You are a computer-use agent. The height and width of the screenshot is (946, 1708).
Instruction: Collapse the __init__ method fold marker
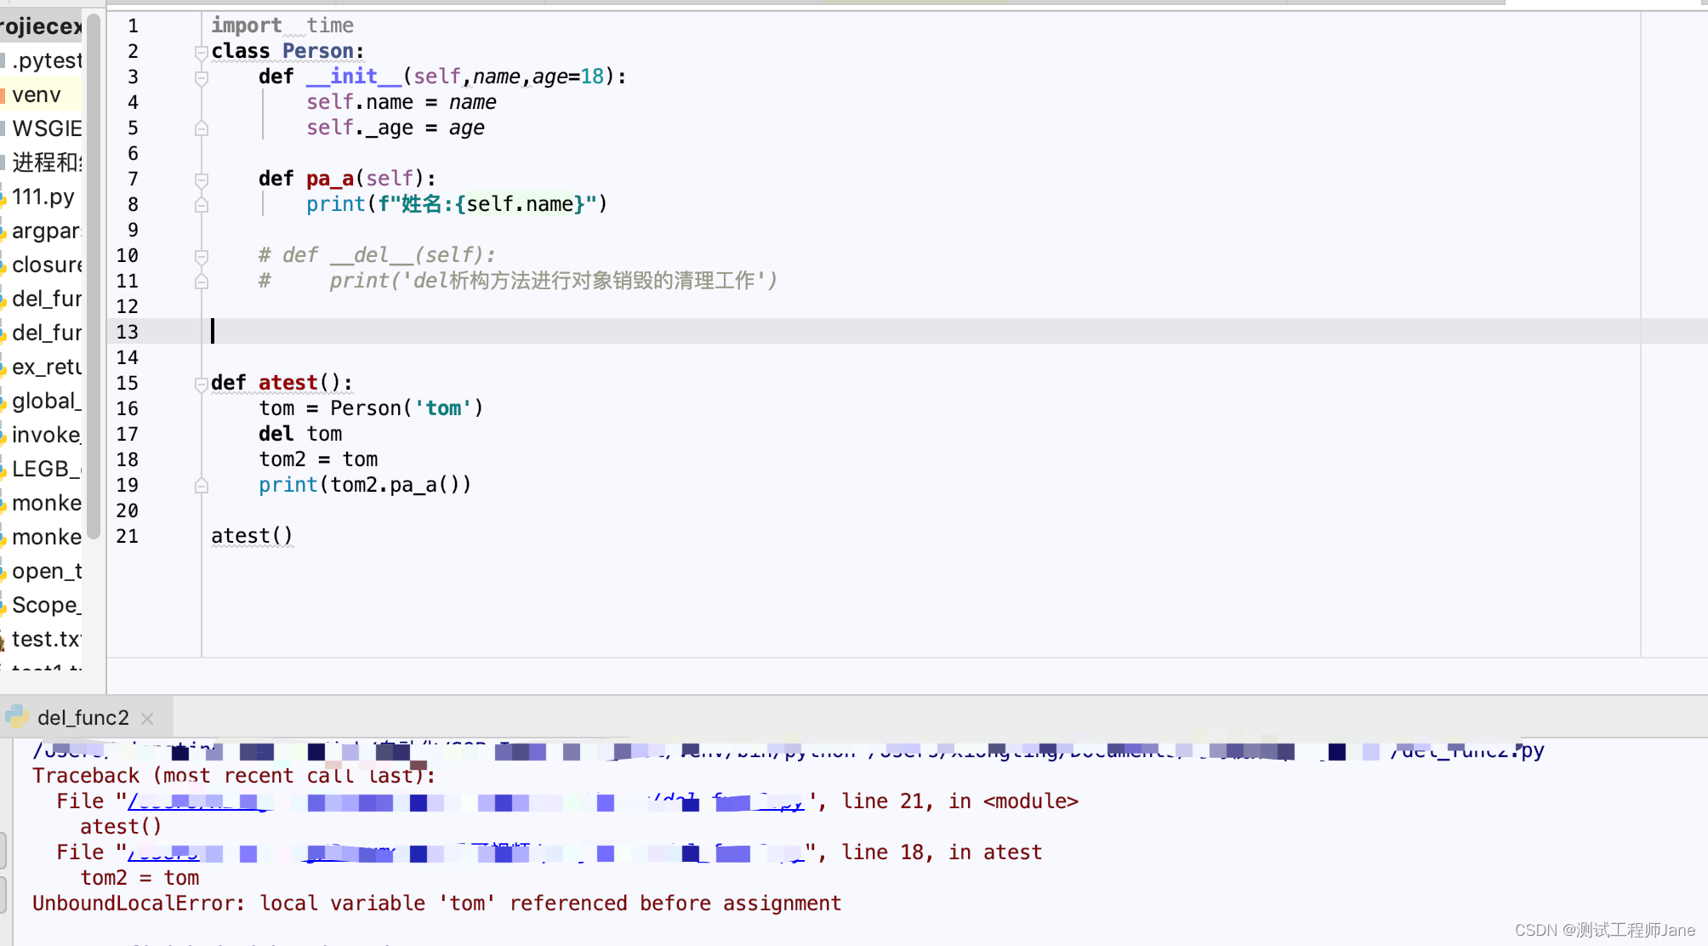[x=202, y=77]
